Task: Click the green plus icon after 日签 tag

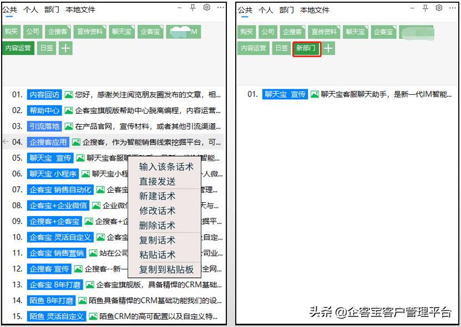Action: point(64,48)
